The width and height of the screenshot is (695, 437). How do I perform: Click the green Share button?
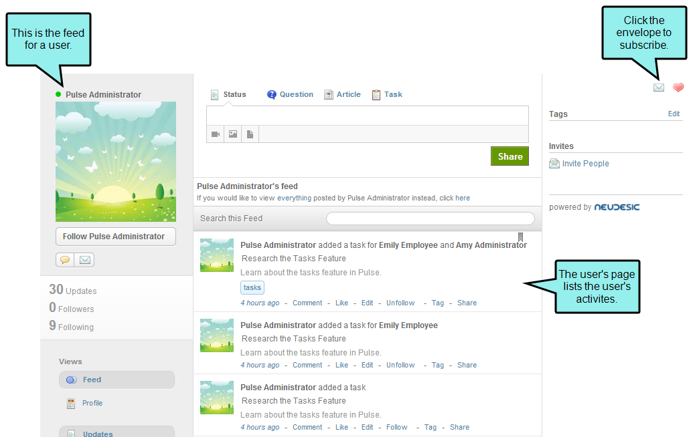pos(510,156)
